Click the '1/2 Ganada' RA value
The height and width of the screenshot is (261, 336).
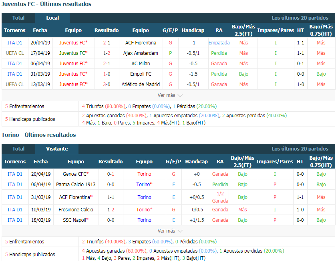pyautogui.click(x=220, y=197)
